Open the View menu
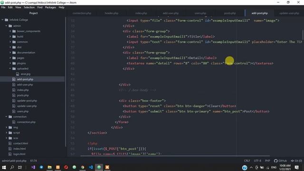Image resolution: width=304 pixels, height=171 pixels. pyautogui.click(x=18, y=8)
